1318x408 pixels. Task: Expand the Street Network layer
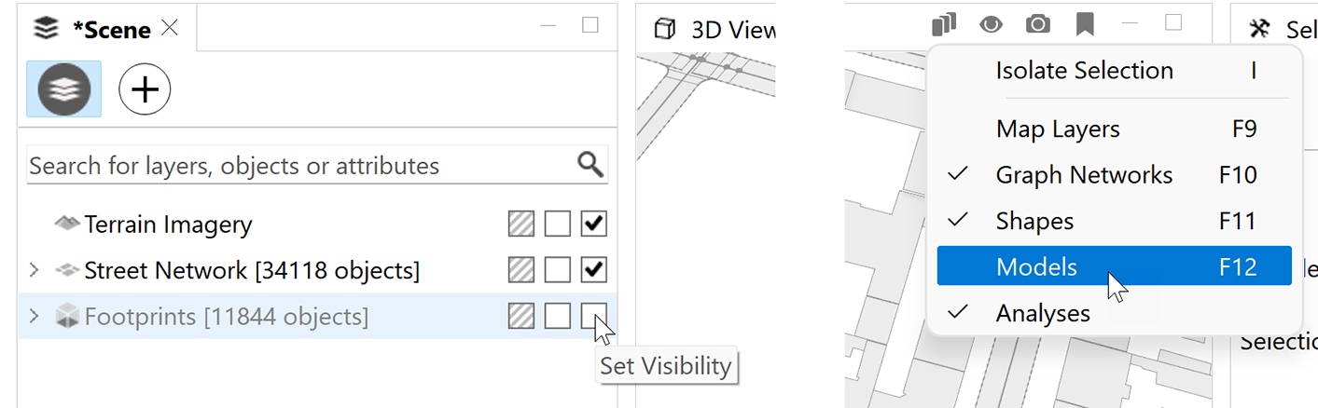click(35, 270)
